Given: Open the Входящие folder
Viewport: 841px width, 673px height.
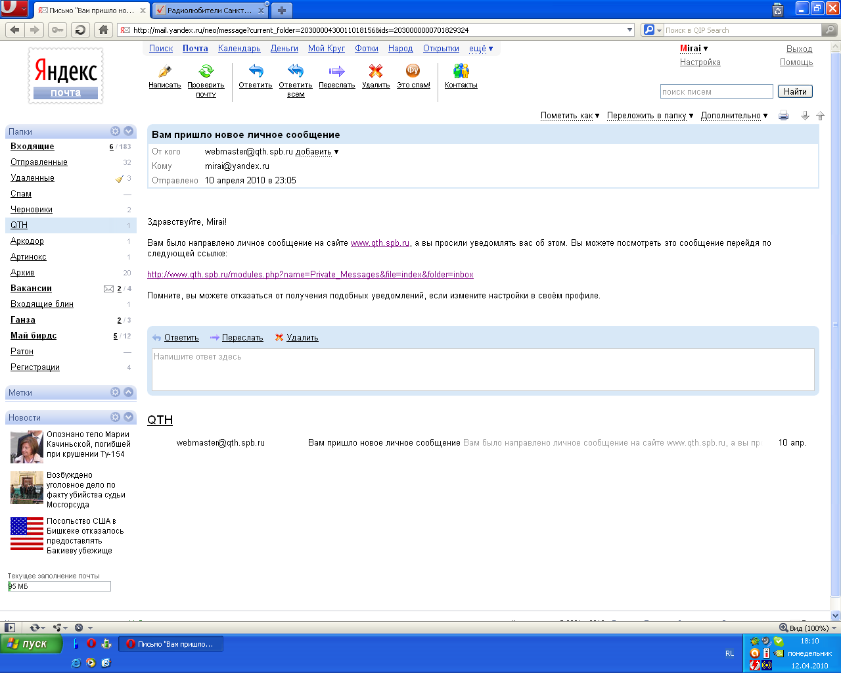Looking at the screenshot, I should [32, 147].
